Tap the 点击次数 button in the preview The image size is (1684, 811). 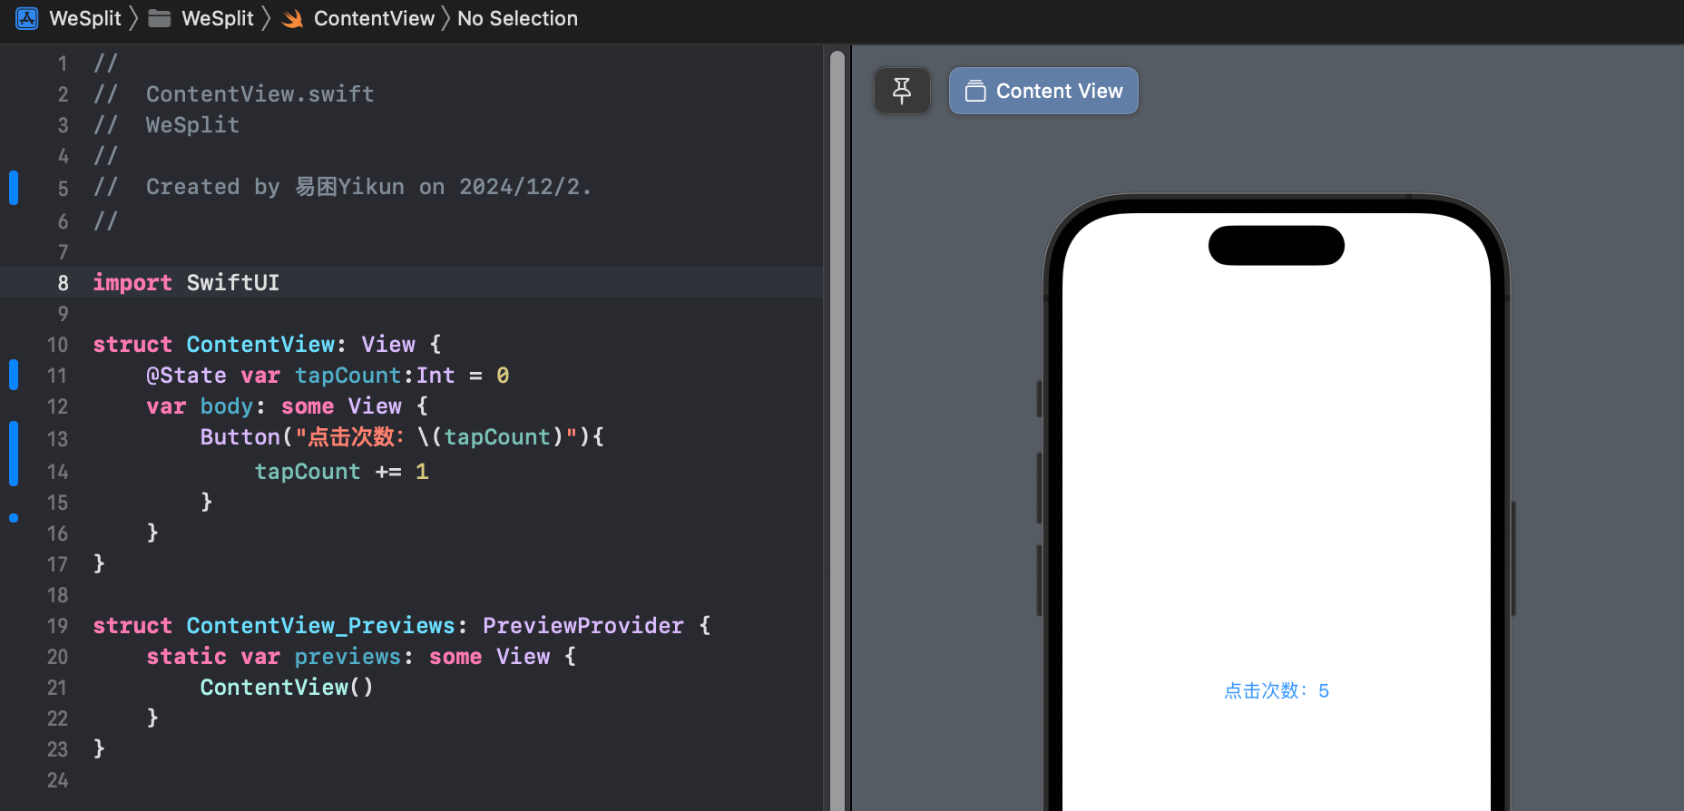click(1276, 691)
